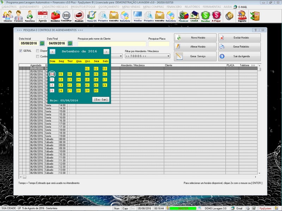
Task: Open the Suporte support icon
Action: [242, 16]
